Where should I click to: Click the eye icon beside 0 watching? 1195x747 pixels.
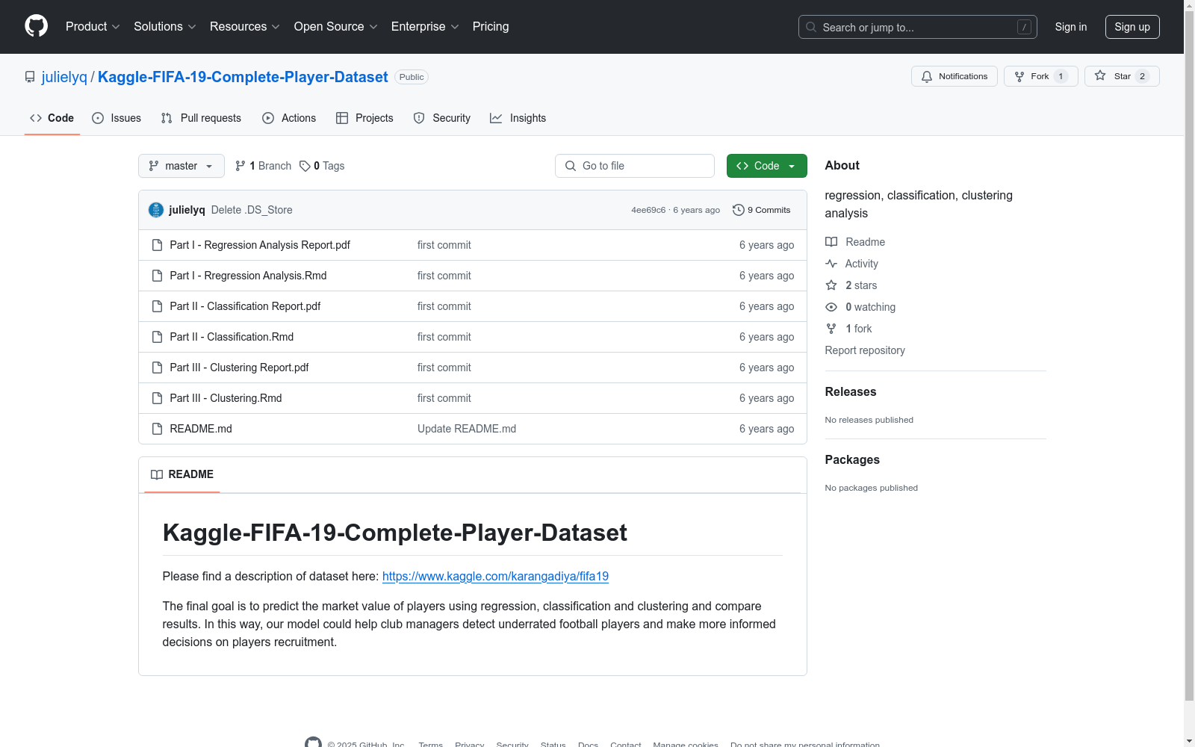tap(831, 307)
